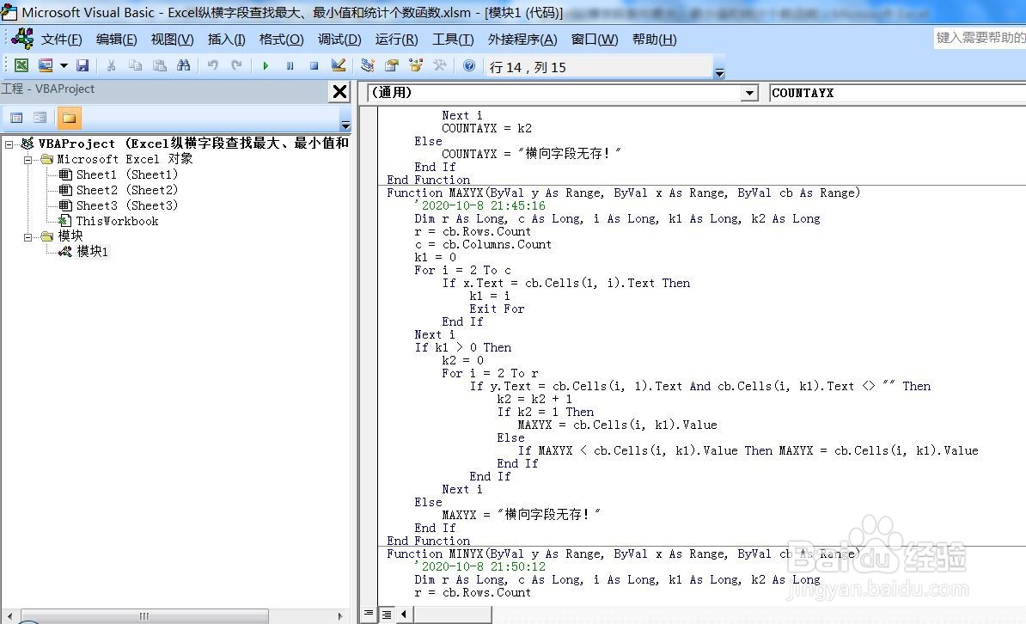Open Project Explorer icon in toolbar
Image resolution: width=1026 pixels, height=624 pixels.
pos(368,65)
